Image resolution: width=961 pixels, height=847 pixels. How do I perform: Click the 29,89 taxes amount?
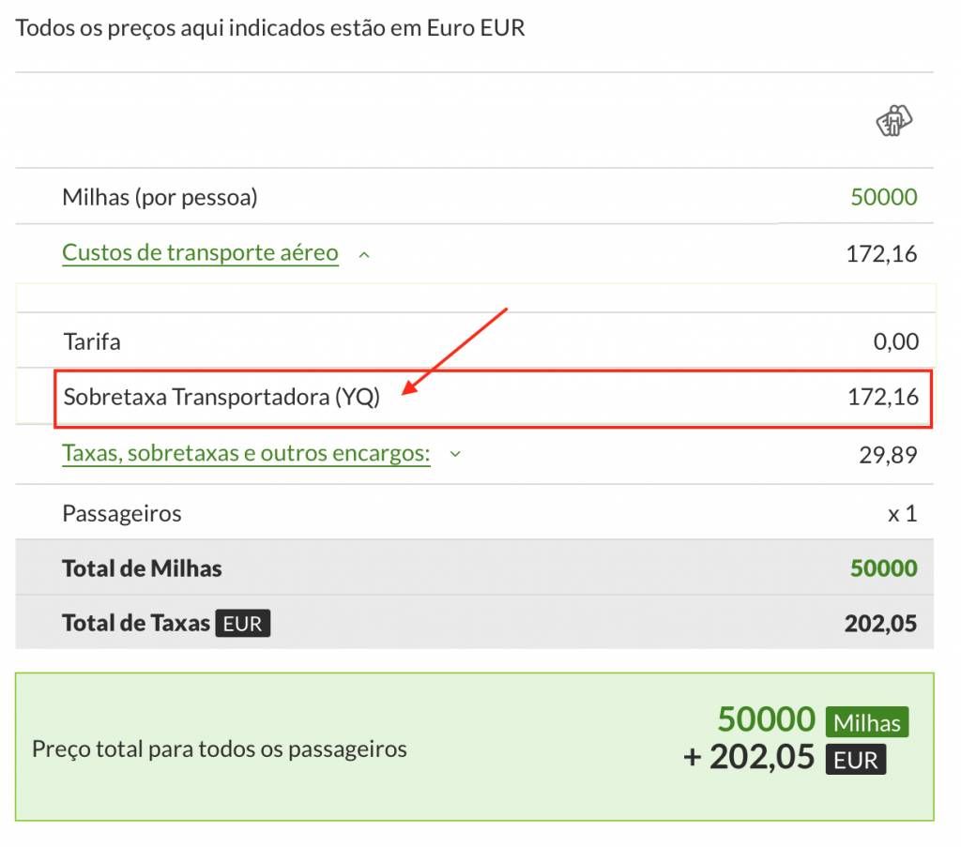(888, 455)
